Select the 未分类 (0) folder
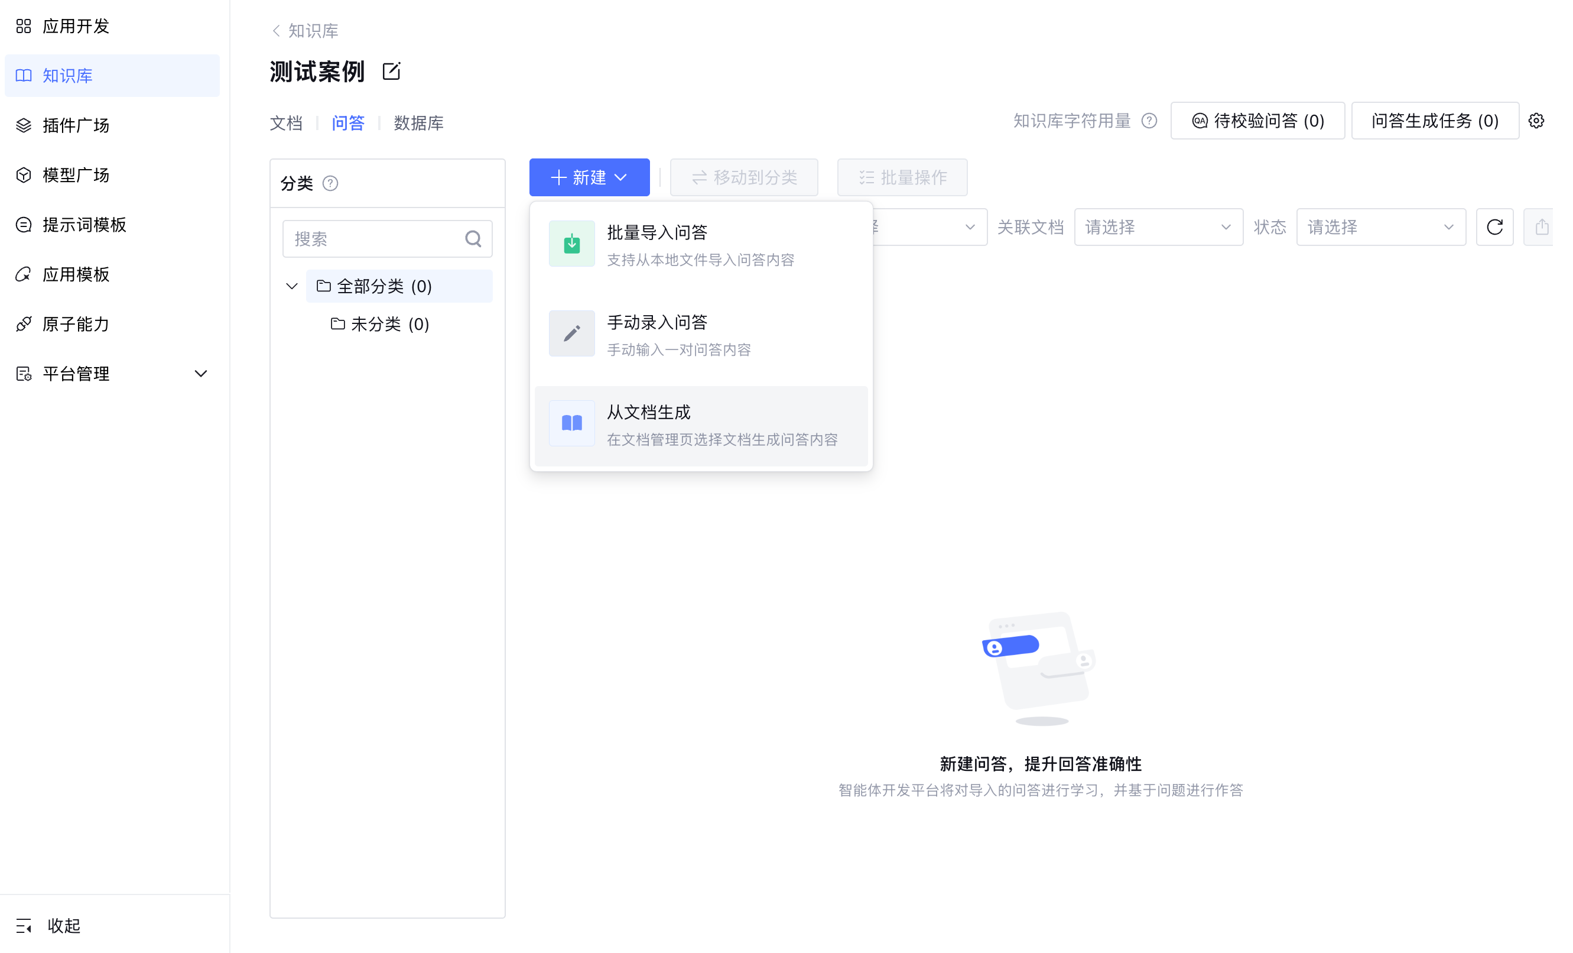The width and height of the screenshot is (1573, 953). tap(389, 324)
